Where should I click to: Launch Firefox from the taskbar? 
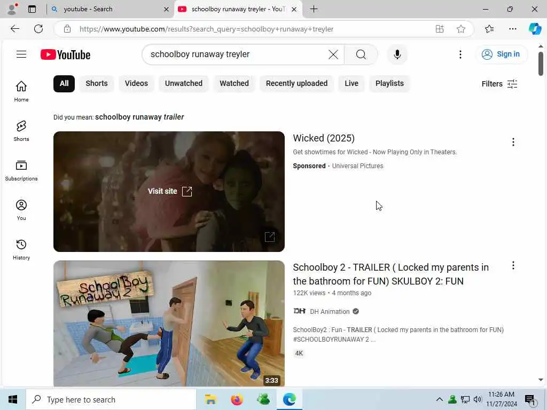pyautogui.click(x=237, y=399)
